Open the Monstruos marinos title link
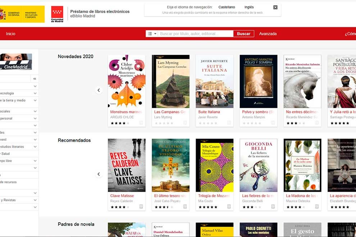Viewport: 356px width, 237px height. click(x=126, y=112)
